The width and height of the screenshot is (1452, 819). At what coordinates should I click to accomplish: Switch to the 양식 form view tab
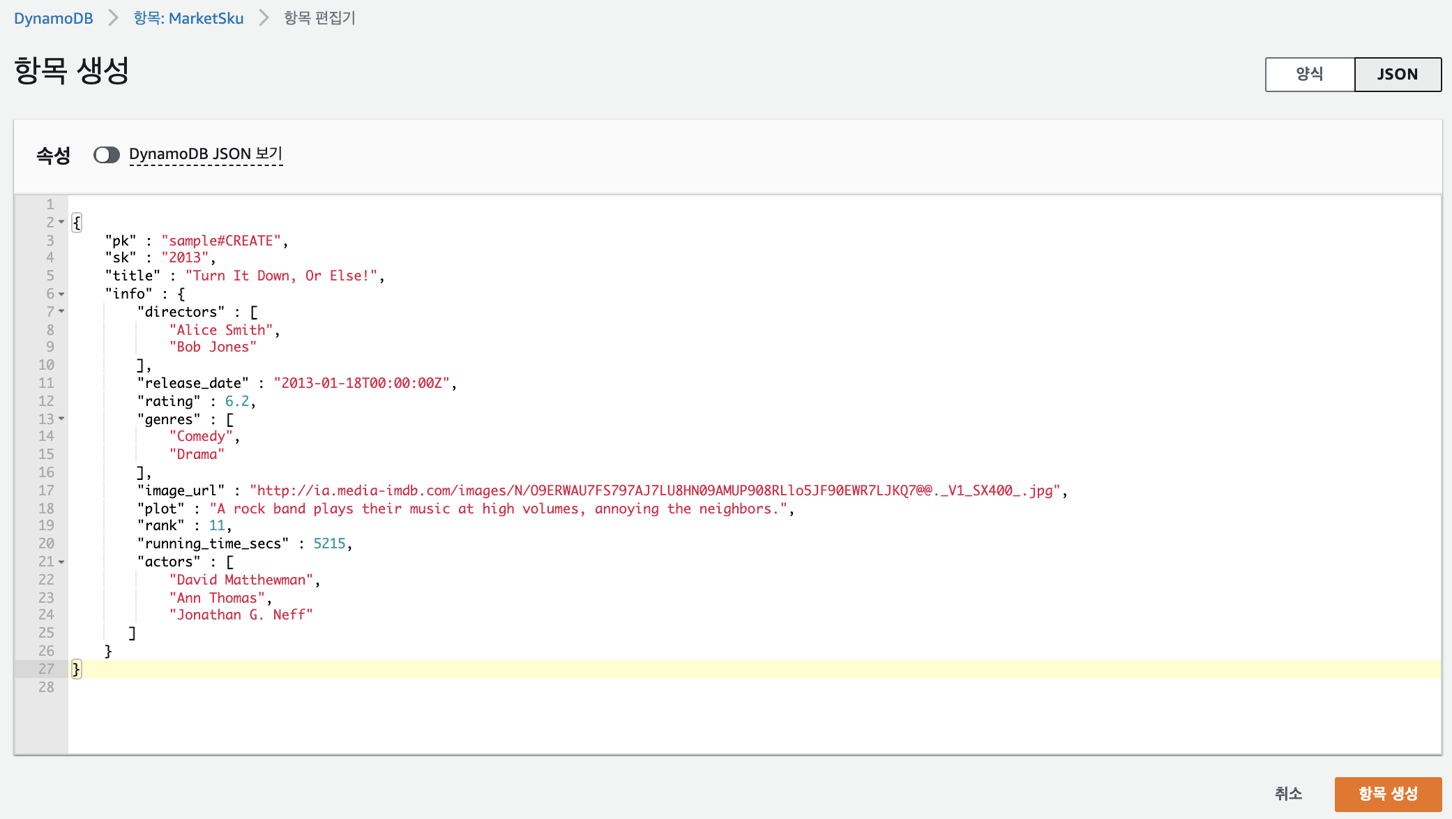pyautogui.click(x=1309, y=74)
